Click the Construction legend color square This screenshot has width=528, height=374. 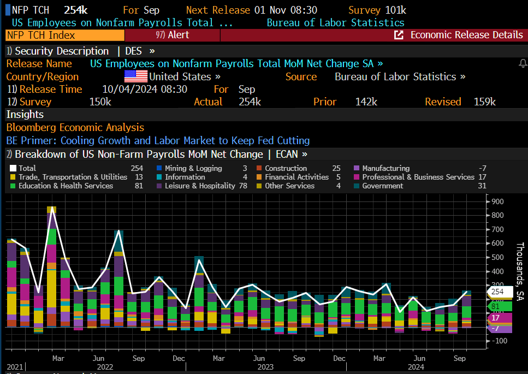[x=259, y=168]
